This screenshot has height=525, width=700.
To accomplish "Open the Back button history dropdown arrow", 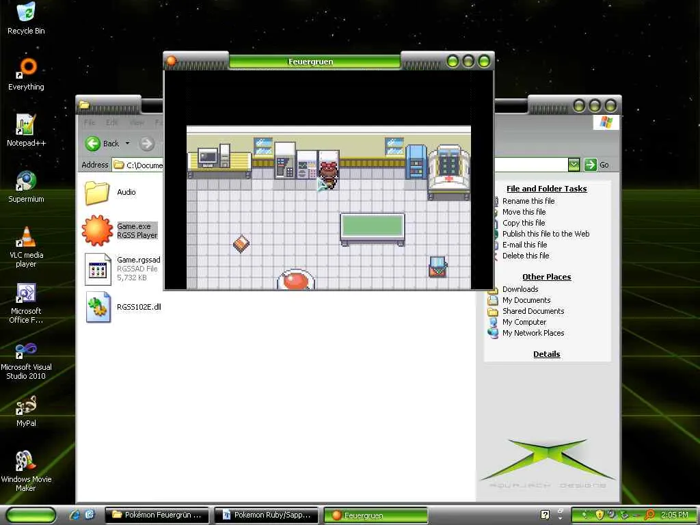I will 127,144.
